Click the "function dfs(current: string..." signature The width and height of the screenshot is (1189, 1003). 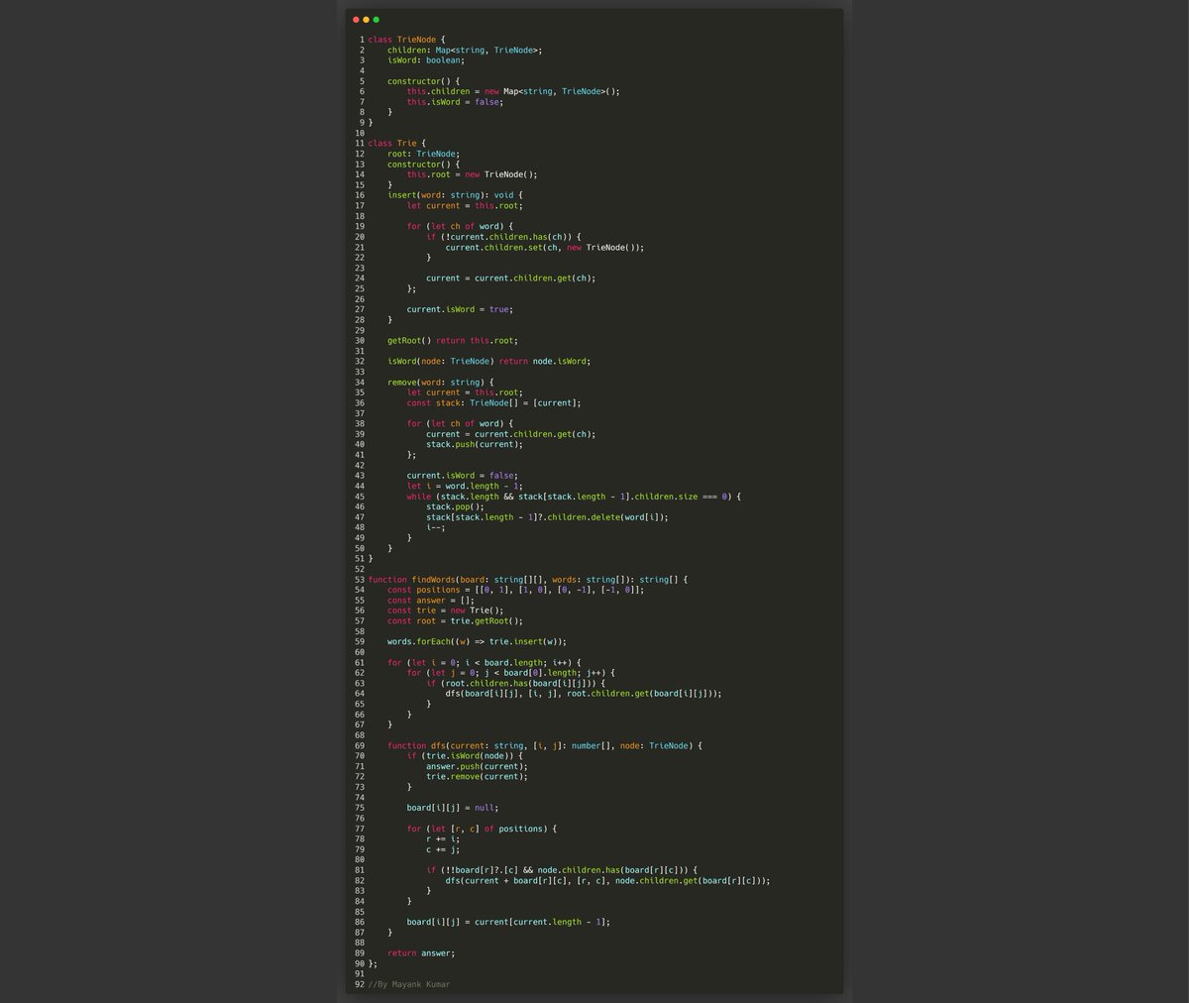click(545, 745)
